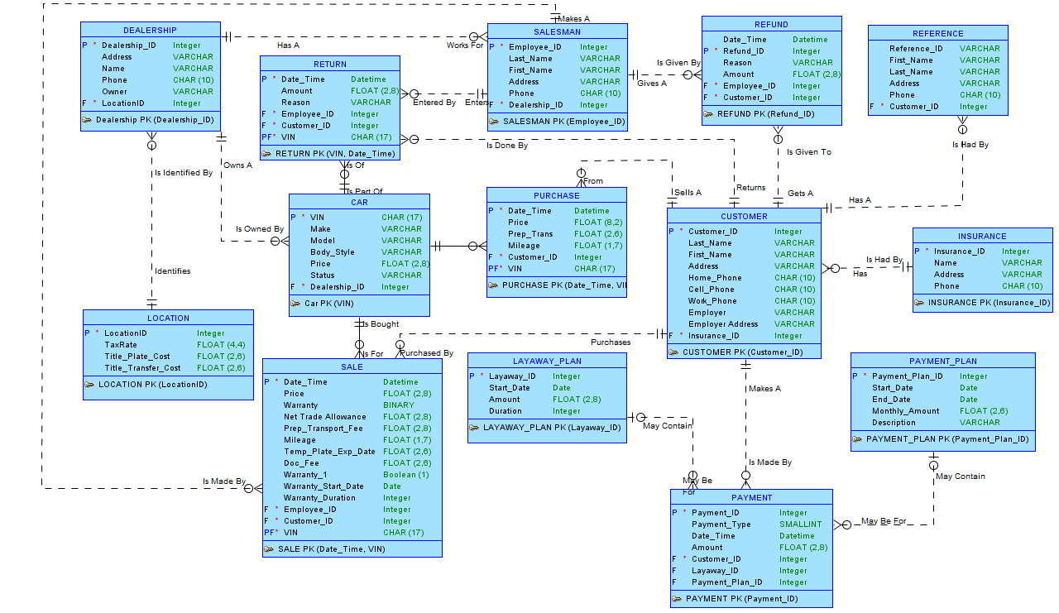
Task: Click the key icon beside PAYMENT_PLAN PK
Action: tap(858, 439)
